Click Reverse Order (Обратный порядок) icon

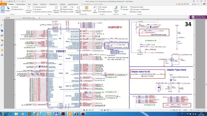[x=56, y=9]
